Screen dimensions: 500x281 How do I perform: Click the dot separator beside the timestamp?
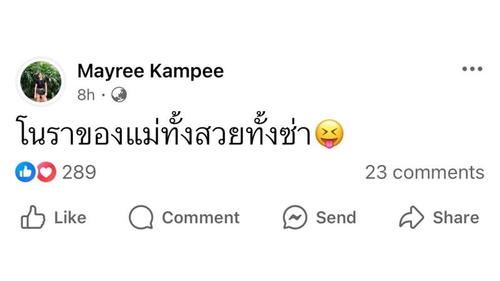coord(103,96)
